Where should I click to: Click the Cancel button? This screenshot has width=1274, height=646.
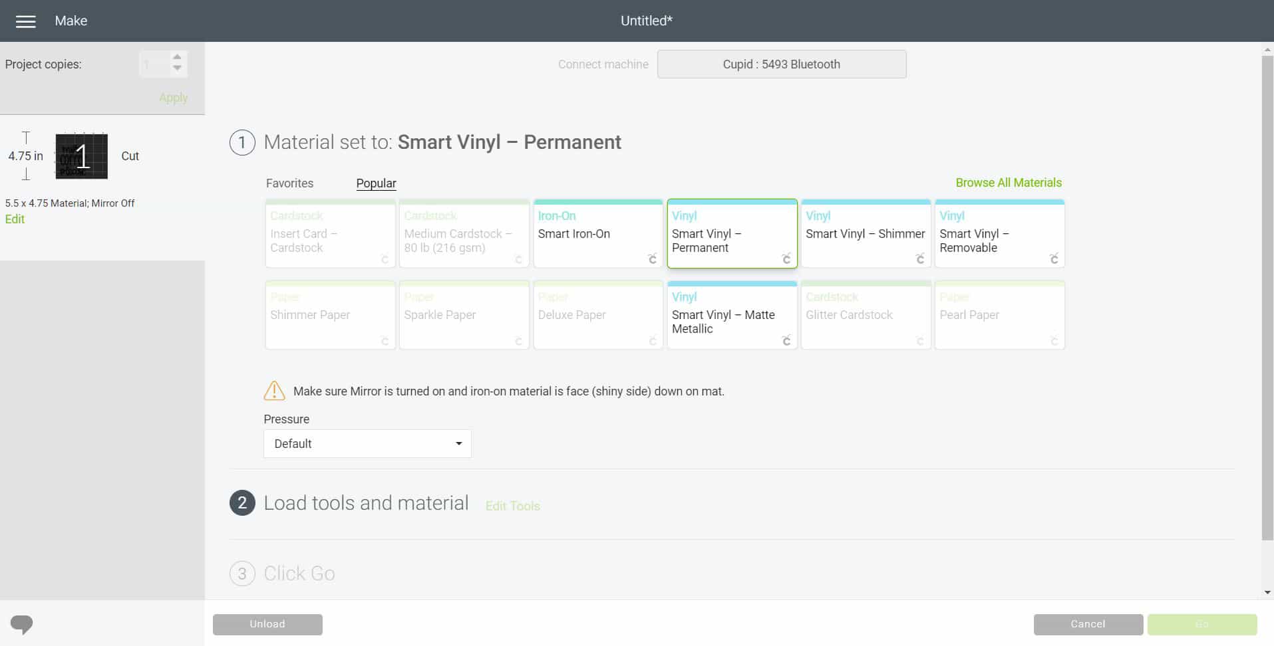click(1088, 624)
